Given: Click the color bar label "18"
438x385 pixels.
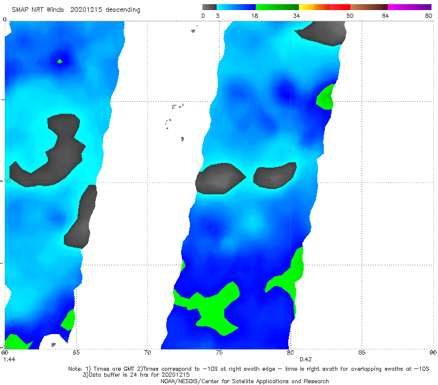Looking at the screenshot, I should tap(255, 16).
